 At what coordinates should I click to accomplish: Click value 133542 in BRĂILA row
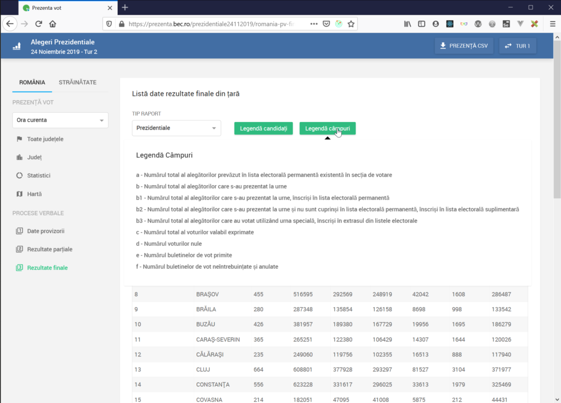click(501, 309)
